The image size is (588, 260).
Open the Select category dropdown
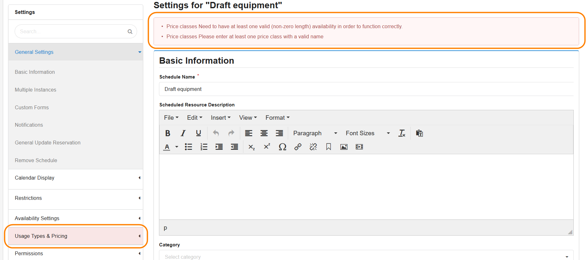pyautogui.click(x=366, y=257)
